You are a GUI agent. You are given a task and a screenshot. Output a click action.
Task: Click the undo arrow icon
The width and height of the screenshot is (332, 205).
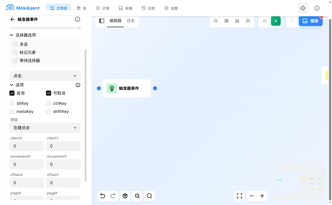click(102, 196)
